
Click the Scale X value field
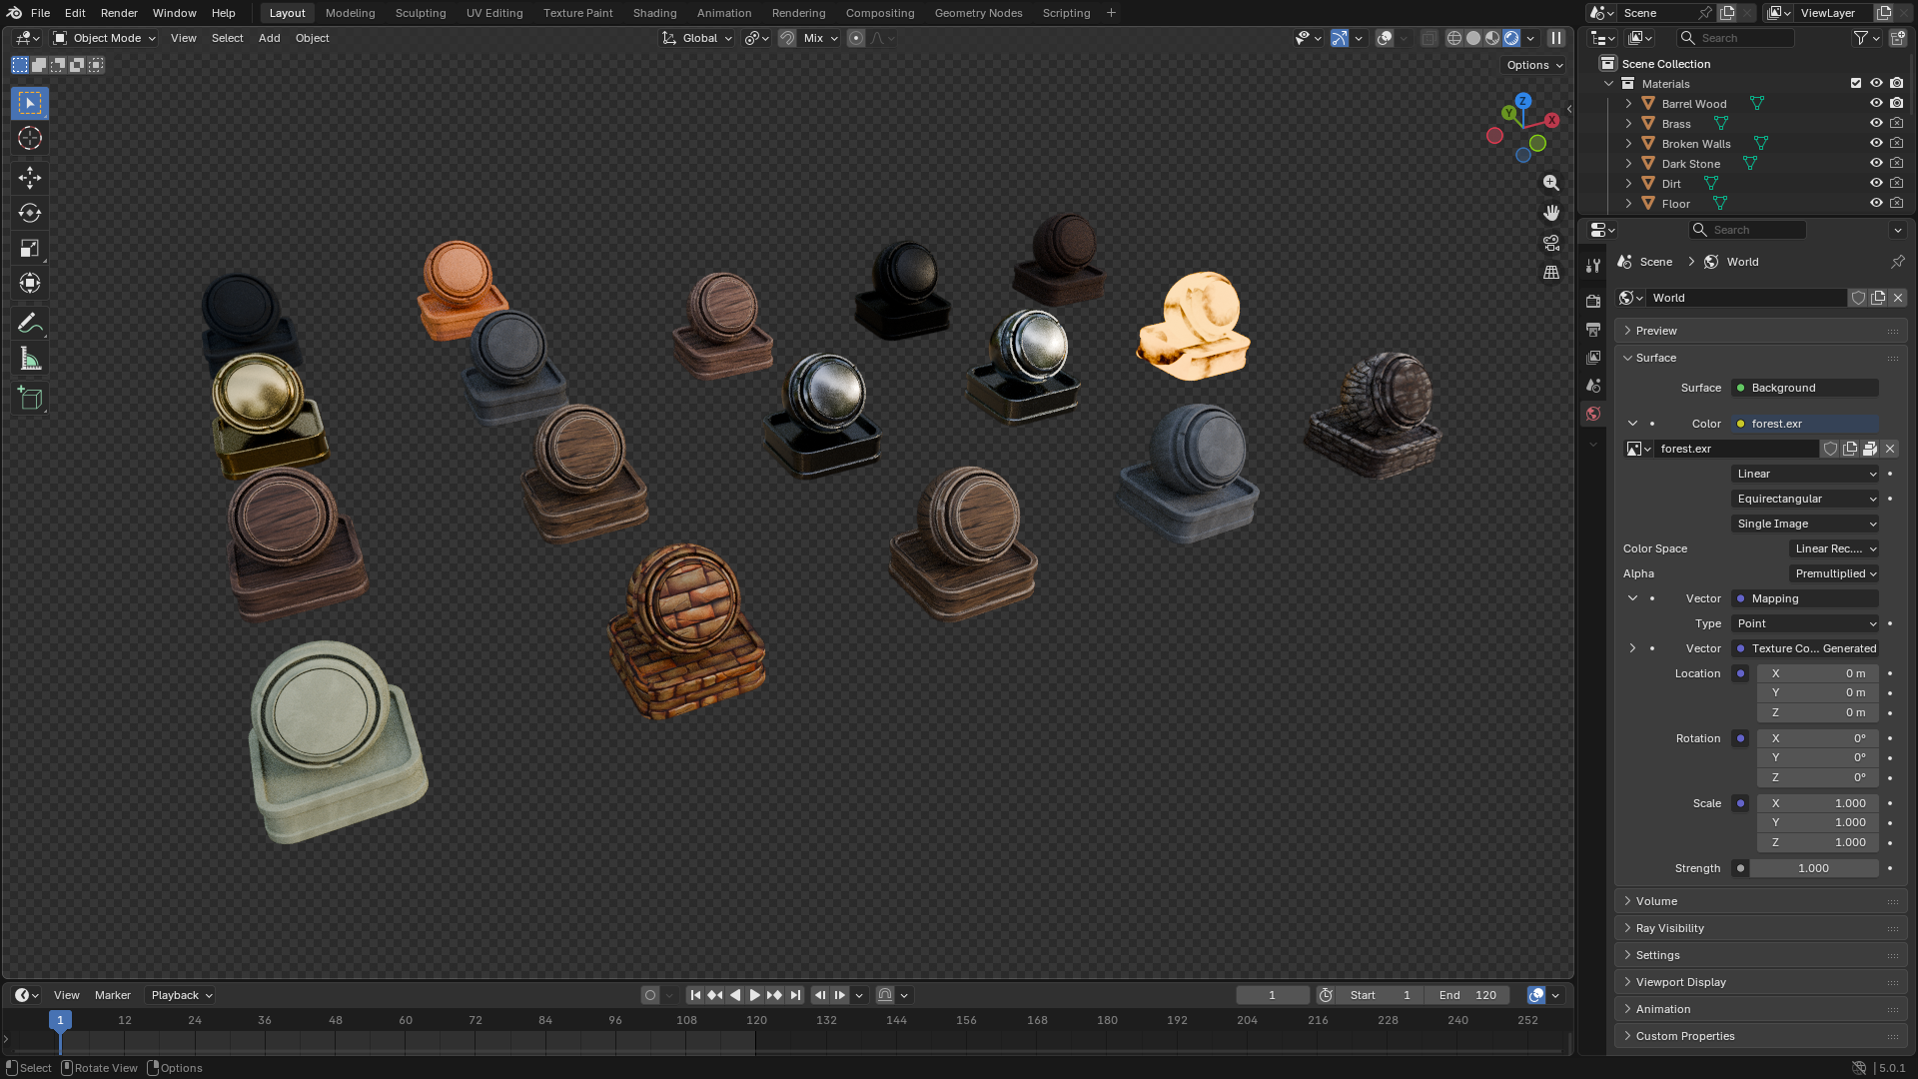tap(1817, 803)
